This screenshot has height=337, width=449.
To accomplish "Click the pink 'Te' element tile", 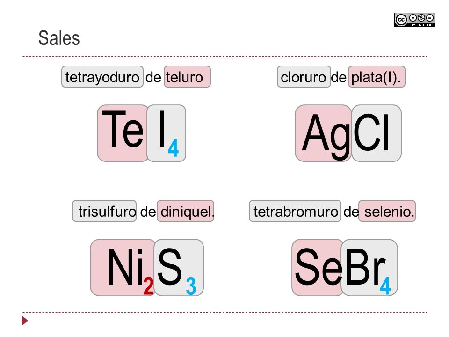I will (123, 133).
